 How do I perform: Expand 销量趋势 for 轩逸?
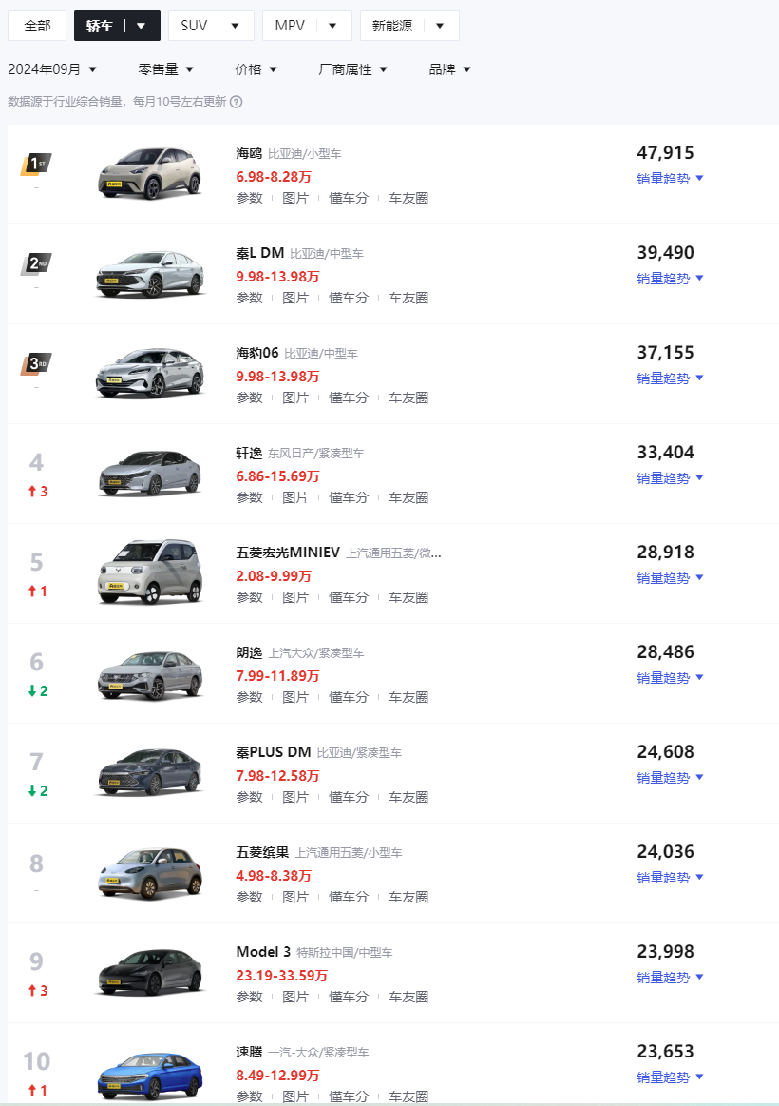pos(670,478)
